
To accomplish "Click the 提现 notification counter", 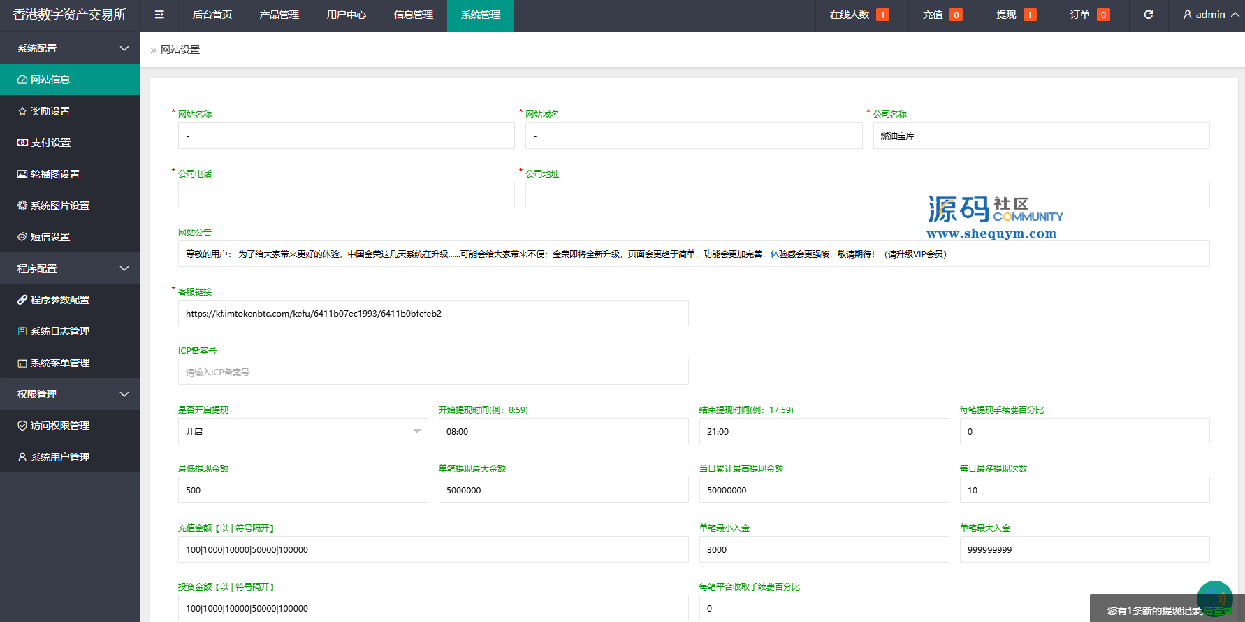I will pyautogui.click(x=1015, y=15).
